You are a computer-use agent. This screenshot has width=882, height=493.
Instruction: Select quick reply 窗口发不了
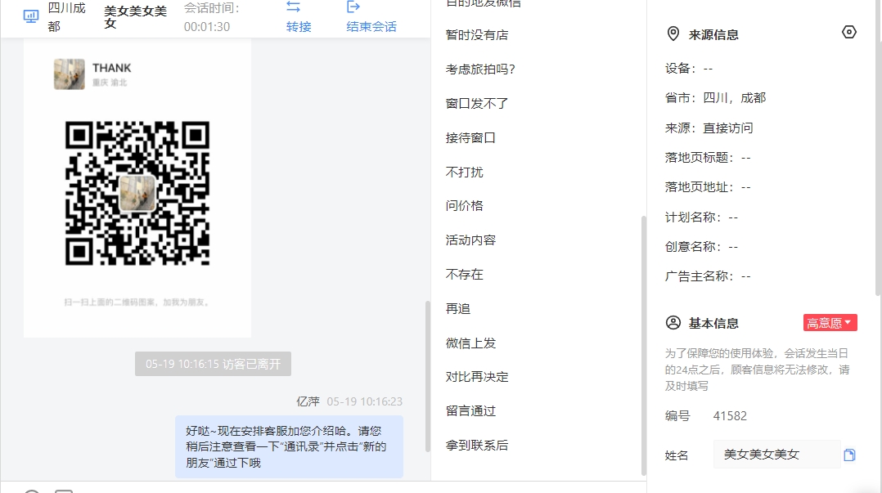pyautogui.click(x=477, y=104)
